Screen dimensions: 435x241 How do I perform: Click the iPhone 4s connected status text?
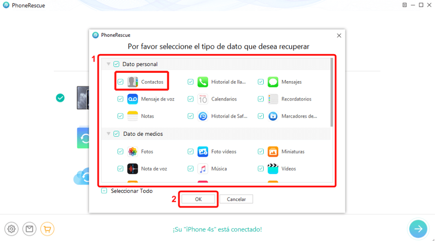[217, 229]
